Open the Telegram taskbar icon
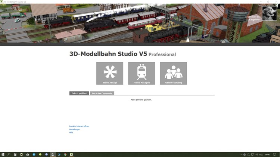 [34, 154]
